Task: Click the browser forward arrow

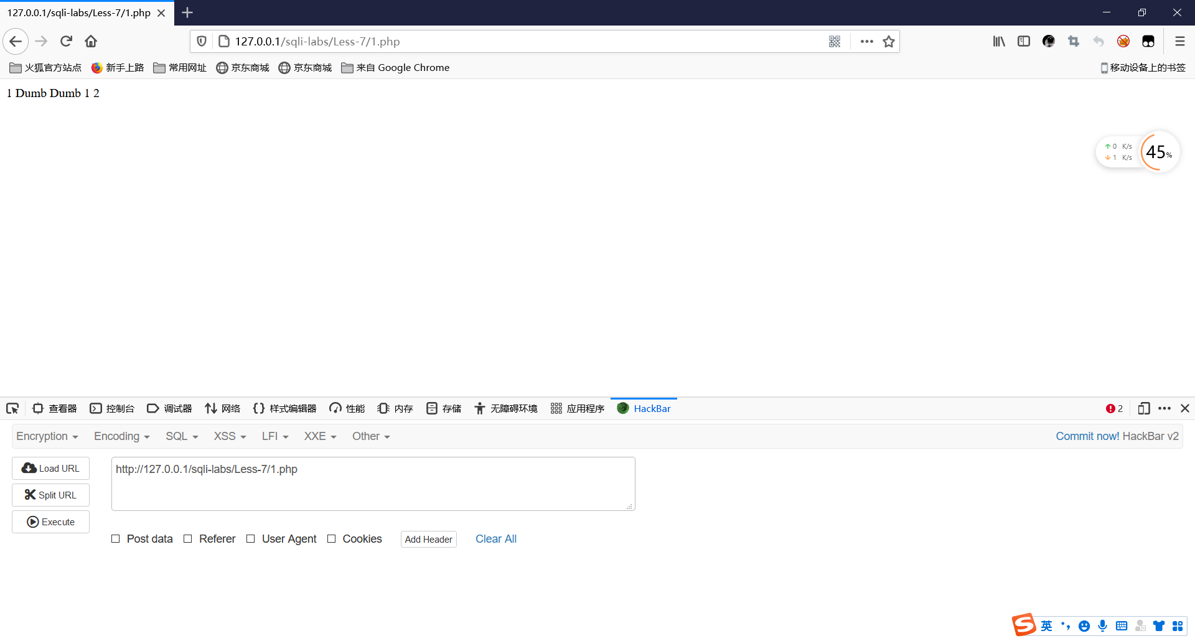Action: pyautogui.click(x=41, y=42)
